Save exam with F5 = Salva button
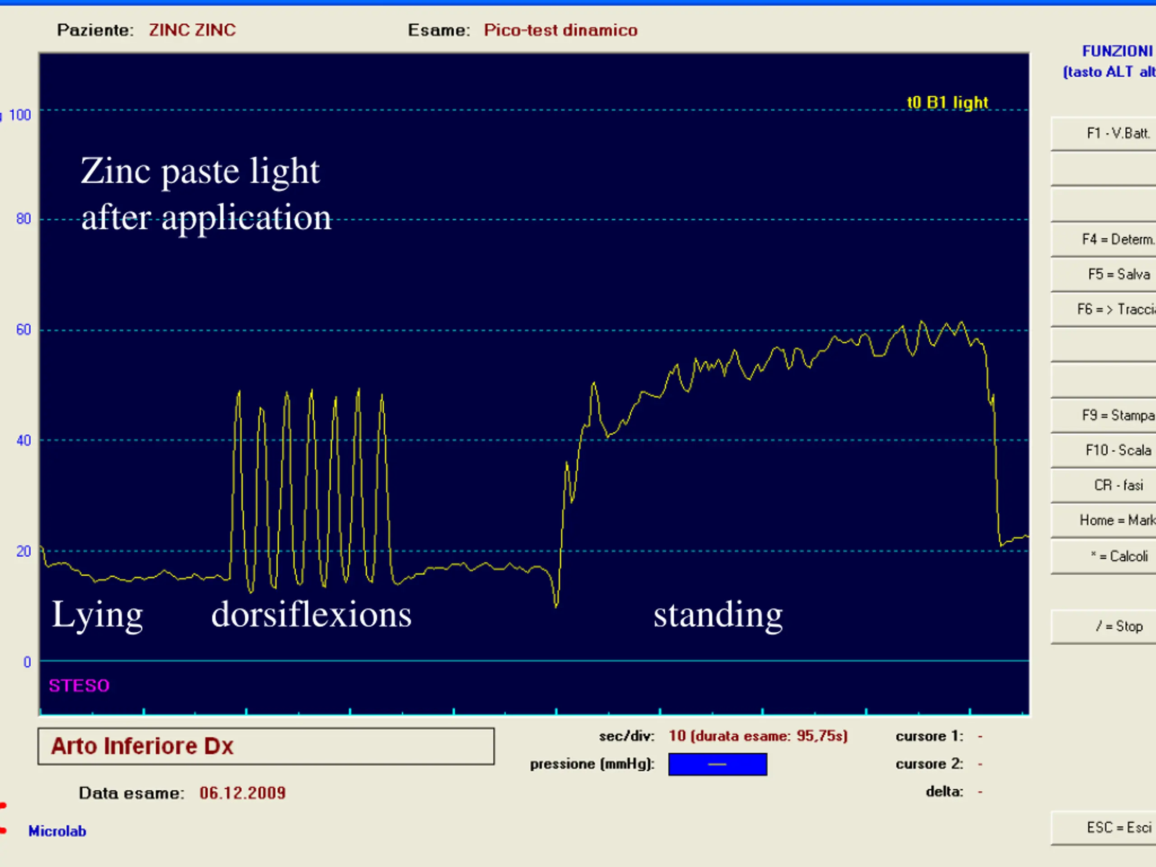The height and width of the screenshot is (867, 1156). tap(1104, 275)
